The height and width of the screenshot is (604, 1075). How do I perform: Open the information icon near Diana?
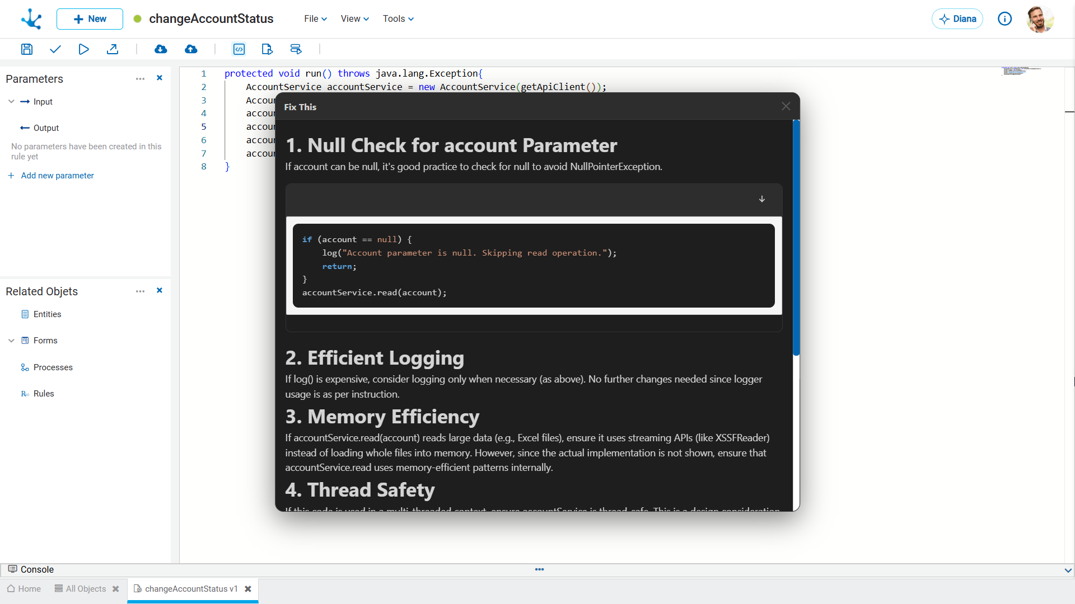tap(1005, 19)
